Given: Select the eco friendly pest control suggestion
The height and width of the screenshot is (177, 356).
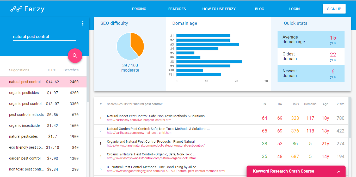Looking at the screenshot, I should tap(26, 147).
